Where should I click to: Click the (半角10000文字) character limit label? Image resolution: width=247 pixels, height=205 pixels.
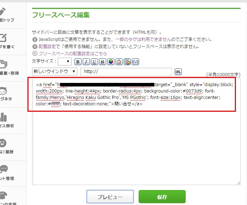(x=223, y=75)
